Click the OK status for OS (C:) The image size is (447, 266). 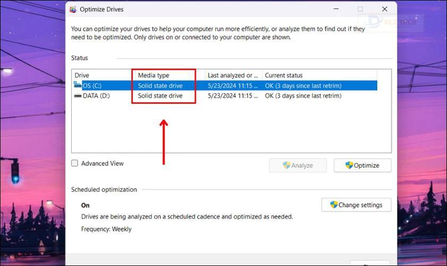(x=303, y=86)
